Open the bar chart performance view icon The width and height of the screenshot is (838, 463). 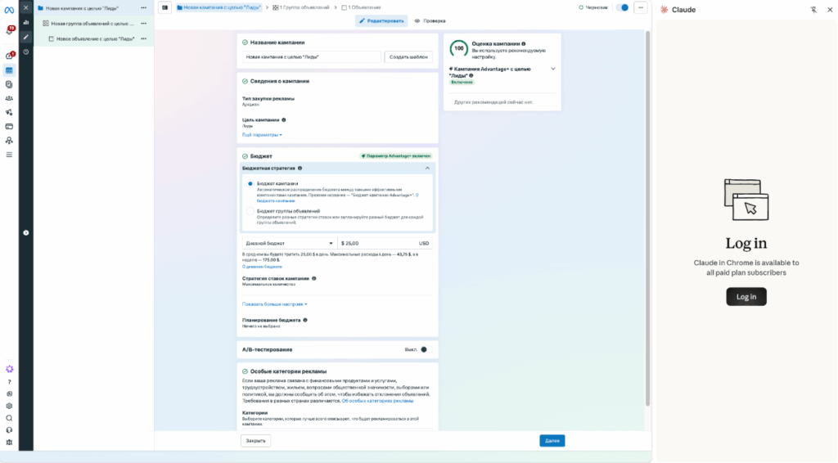[x=25, y=22]
